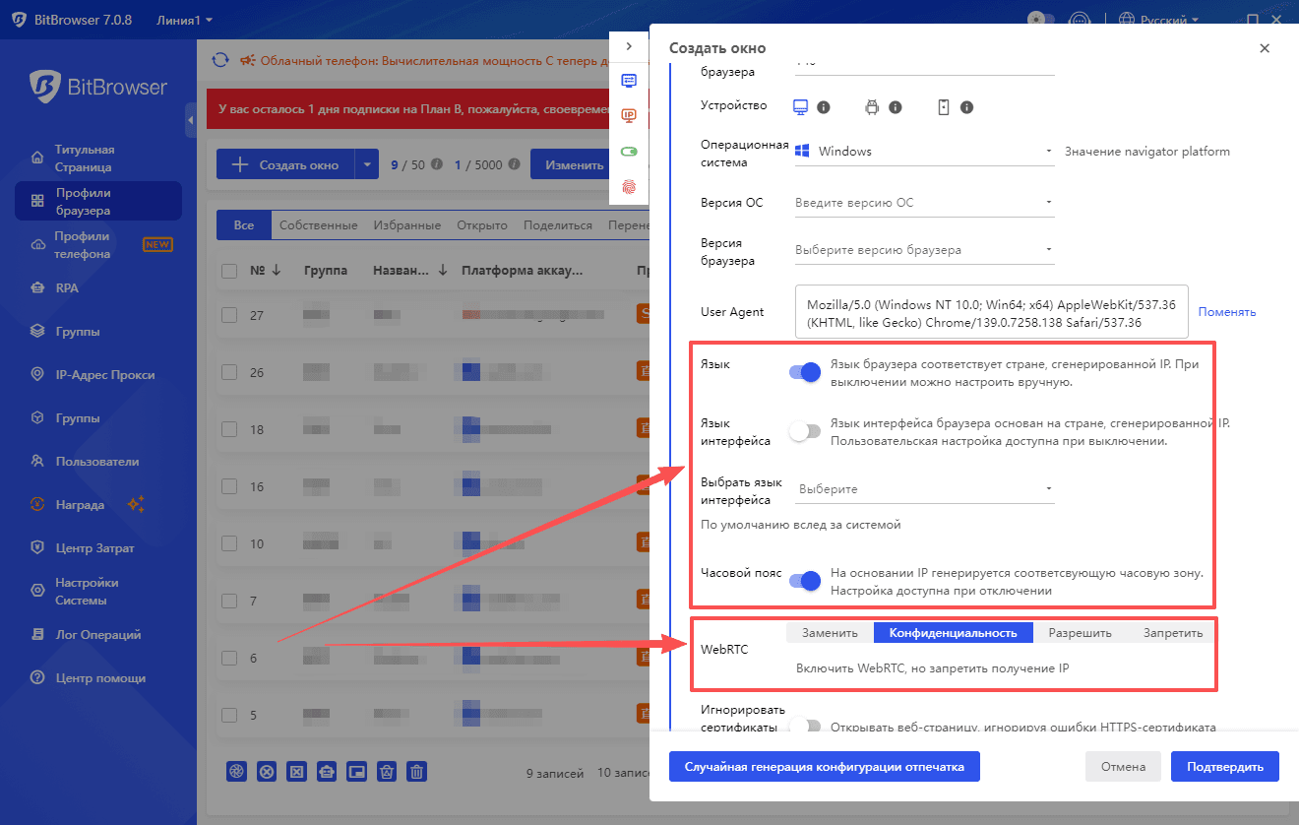Image resolution: width=1299 pixels, height=825 pixels.
Task: Click the blue monitor settings section icon
Action: click(629, 80)
